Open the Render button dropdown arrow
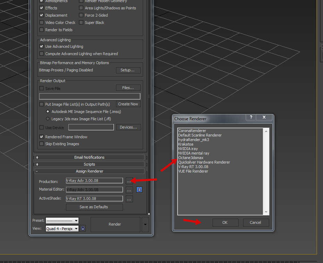323x263 pixels. pyautogui.click(x=145, y=225)
